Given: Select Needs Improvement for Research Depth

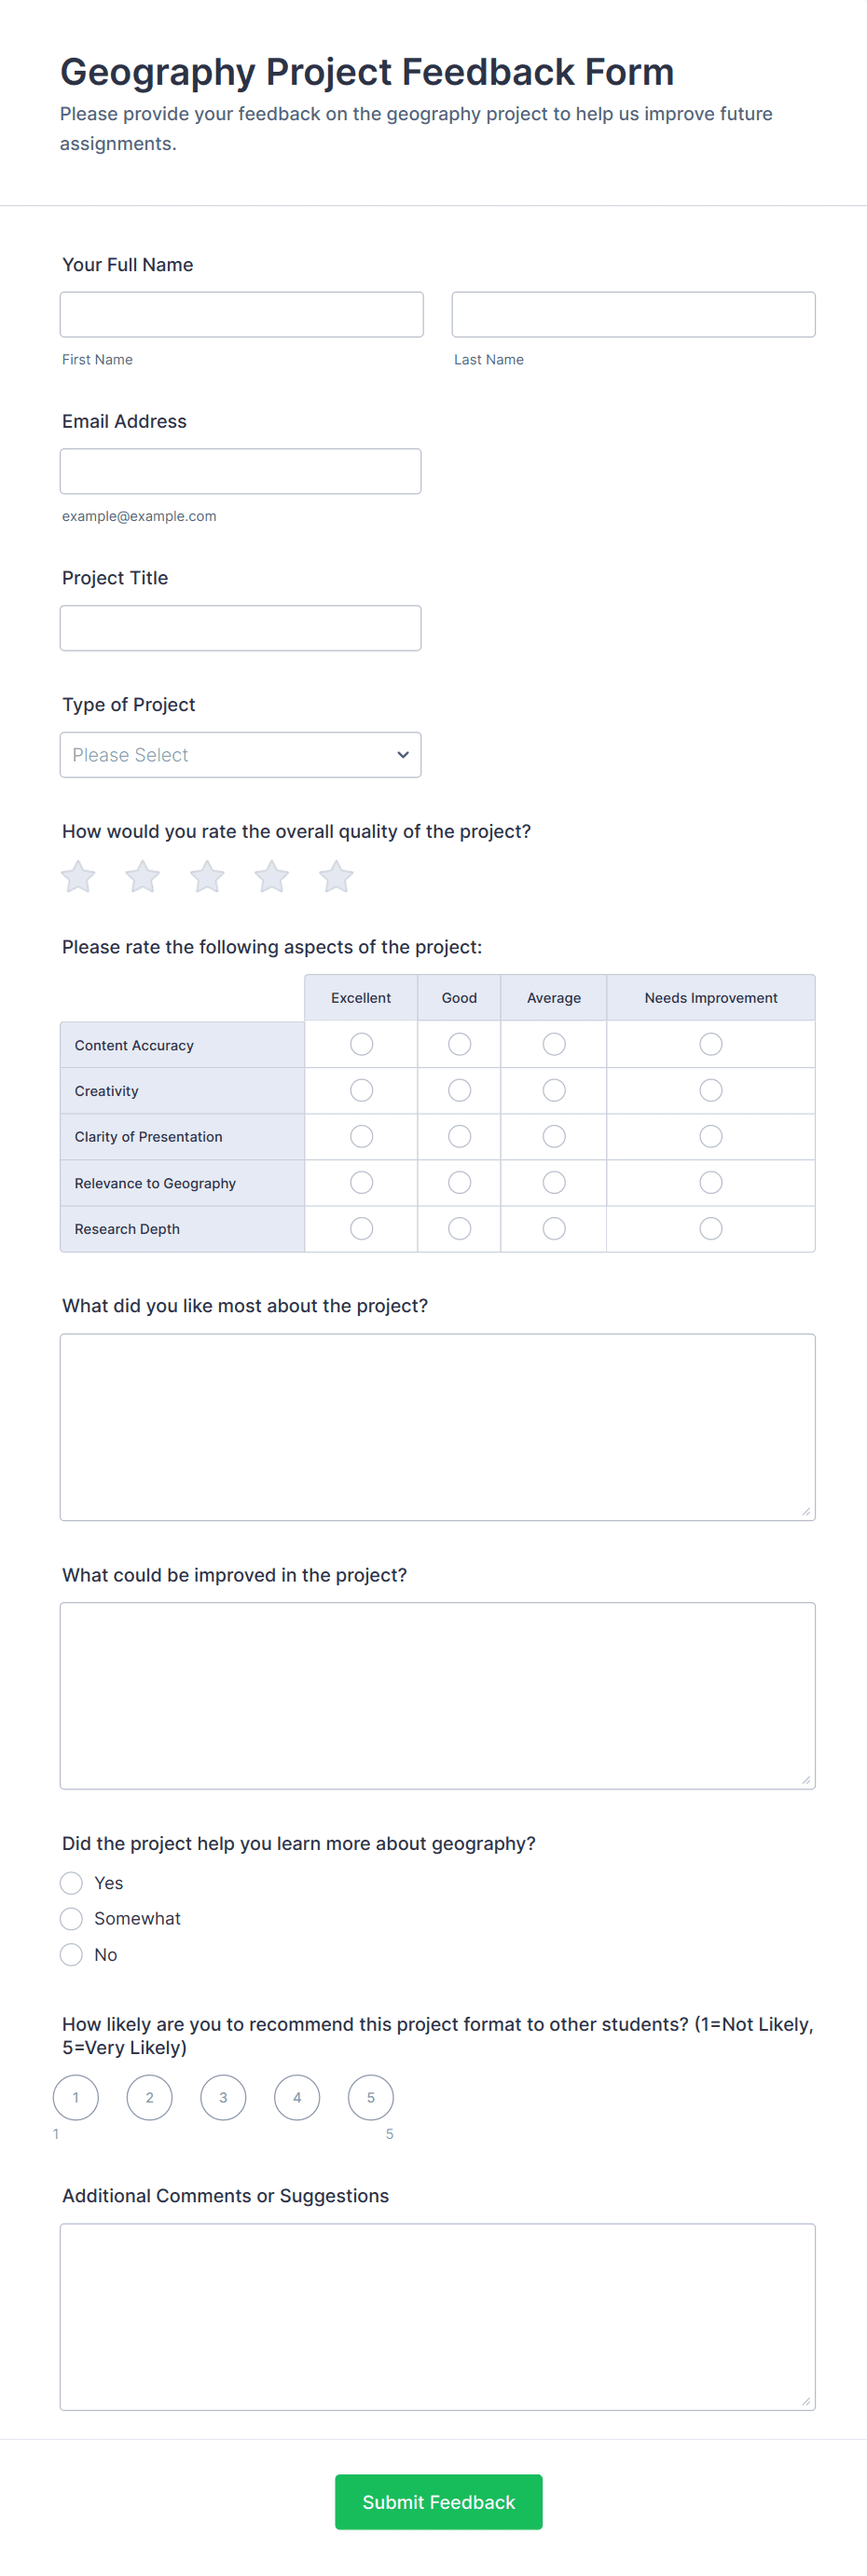Looking at the screenshot, I should pyautogui.click(x=710, y=1228).
